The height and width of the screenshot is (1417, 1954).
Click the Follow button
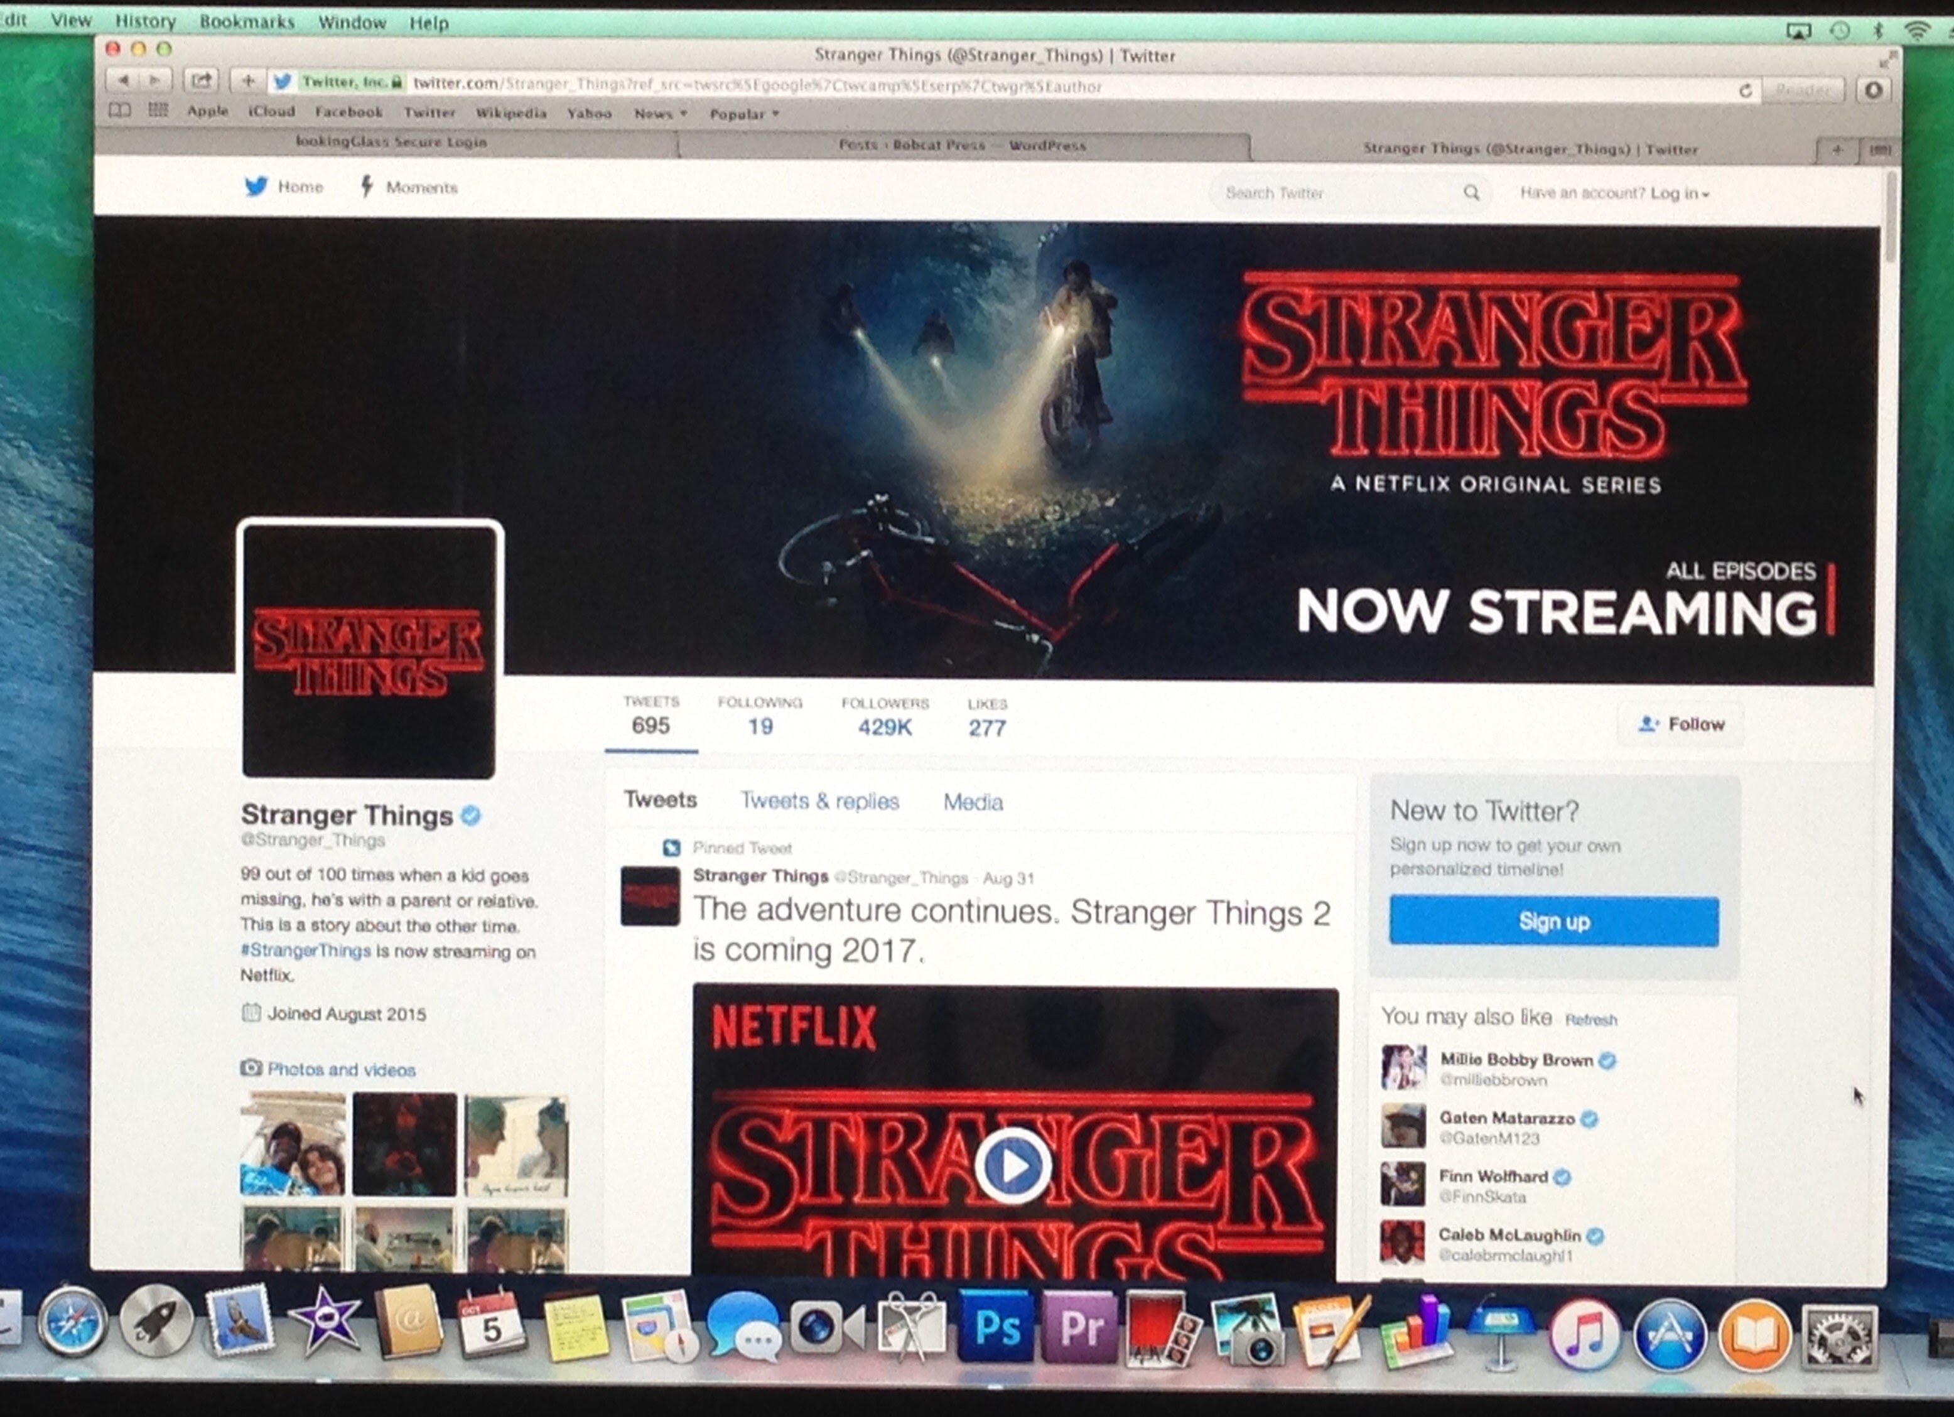[x=1681, y=724]
